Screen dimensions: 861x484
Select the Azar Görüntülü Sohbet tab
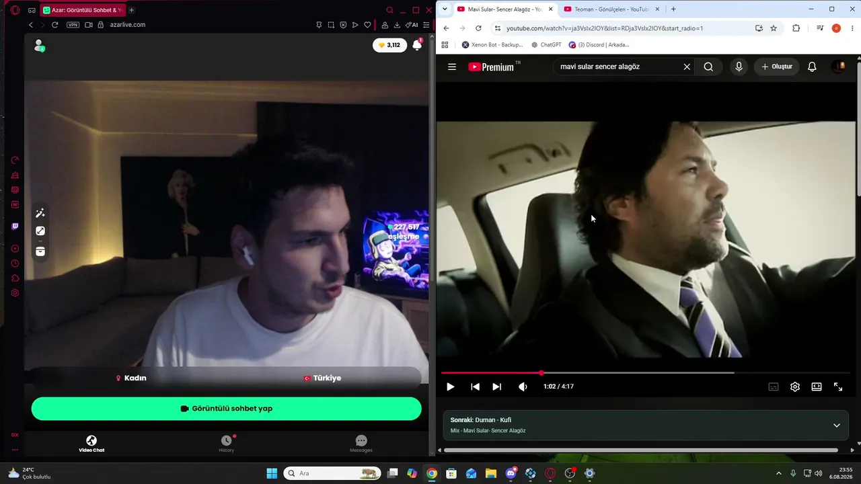tap(82, 10)
